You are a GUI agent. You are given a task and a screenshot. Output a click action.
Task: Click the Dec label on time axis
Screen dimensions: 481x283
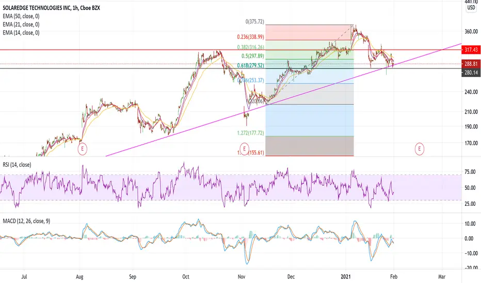(x=291, y=277)
